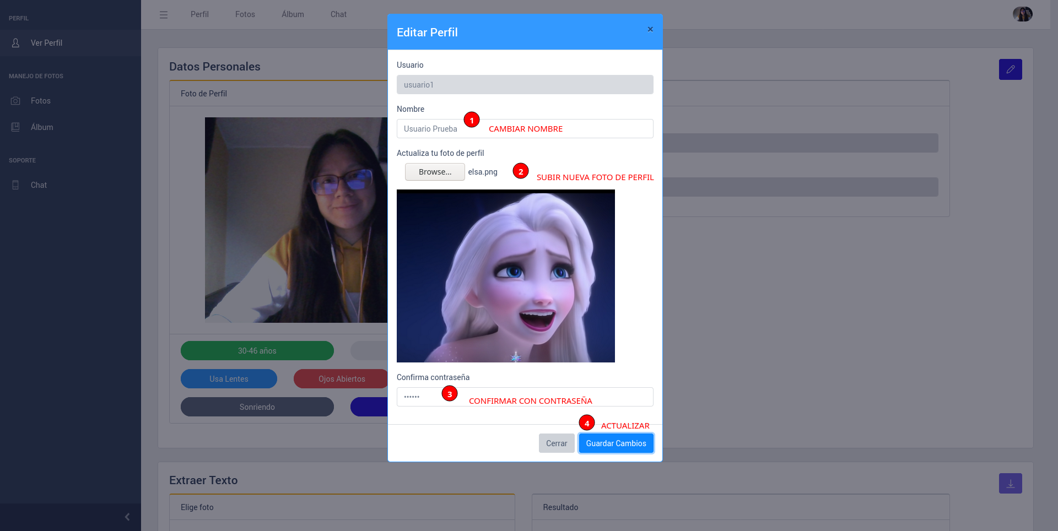Open the Perfil tab in top navigation

199,14
